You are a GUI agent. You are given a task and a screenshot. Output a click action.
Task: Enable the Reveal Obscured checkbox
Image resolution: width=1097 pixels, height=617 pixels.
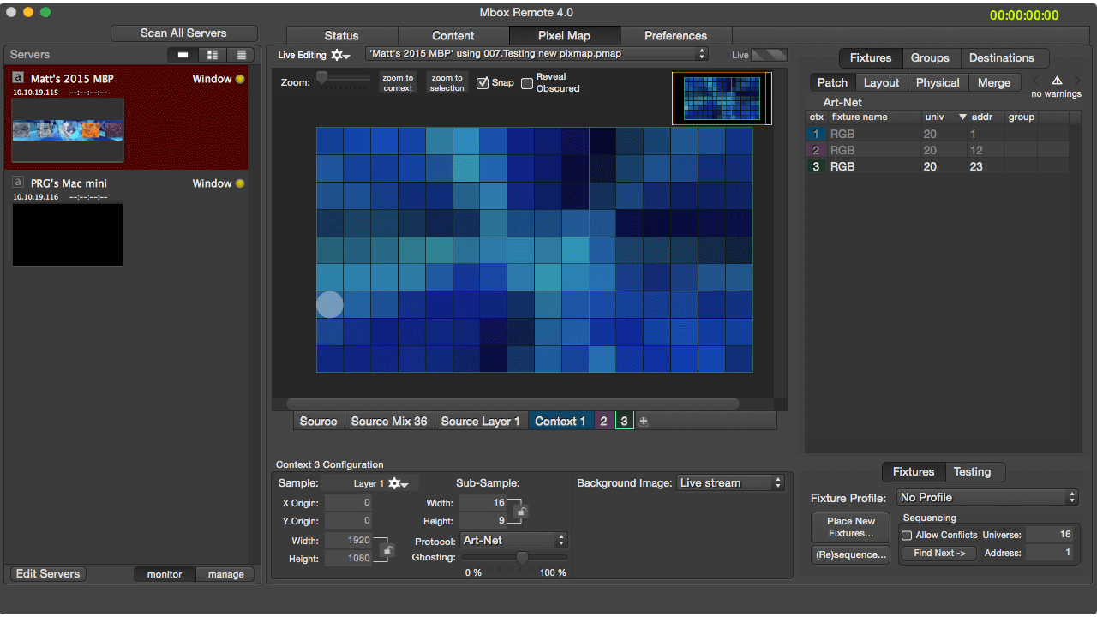click(x=527, y=83)
